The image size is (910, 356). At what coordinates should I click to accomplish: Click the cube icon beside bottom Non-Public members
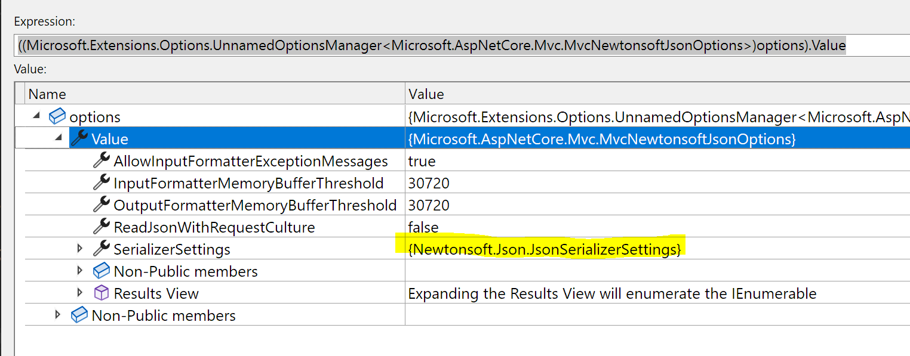(78, 315)
